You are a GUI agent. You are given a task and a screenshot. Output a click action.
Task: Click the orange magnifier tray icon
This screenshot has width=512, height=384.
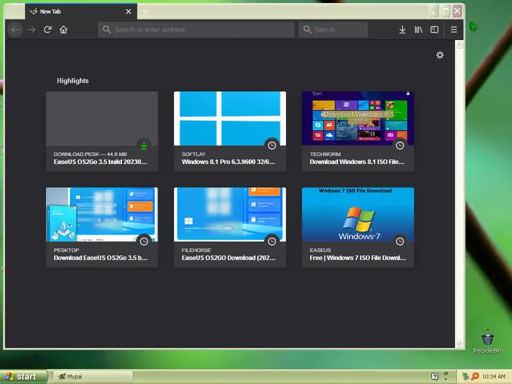[475, 376]
